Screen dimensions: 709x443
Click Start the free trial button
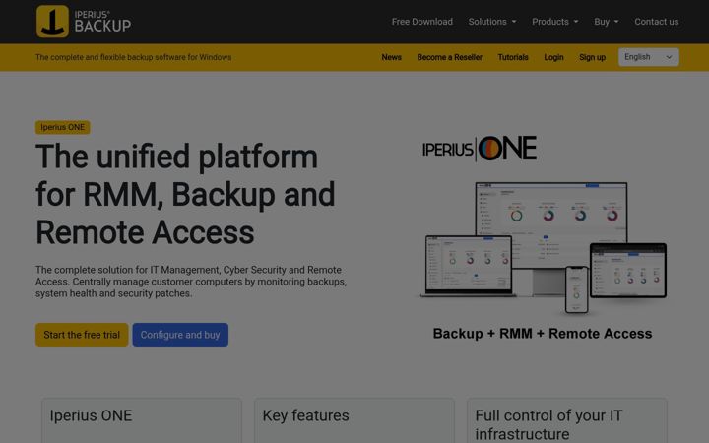click(82, 335)
